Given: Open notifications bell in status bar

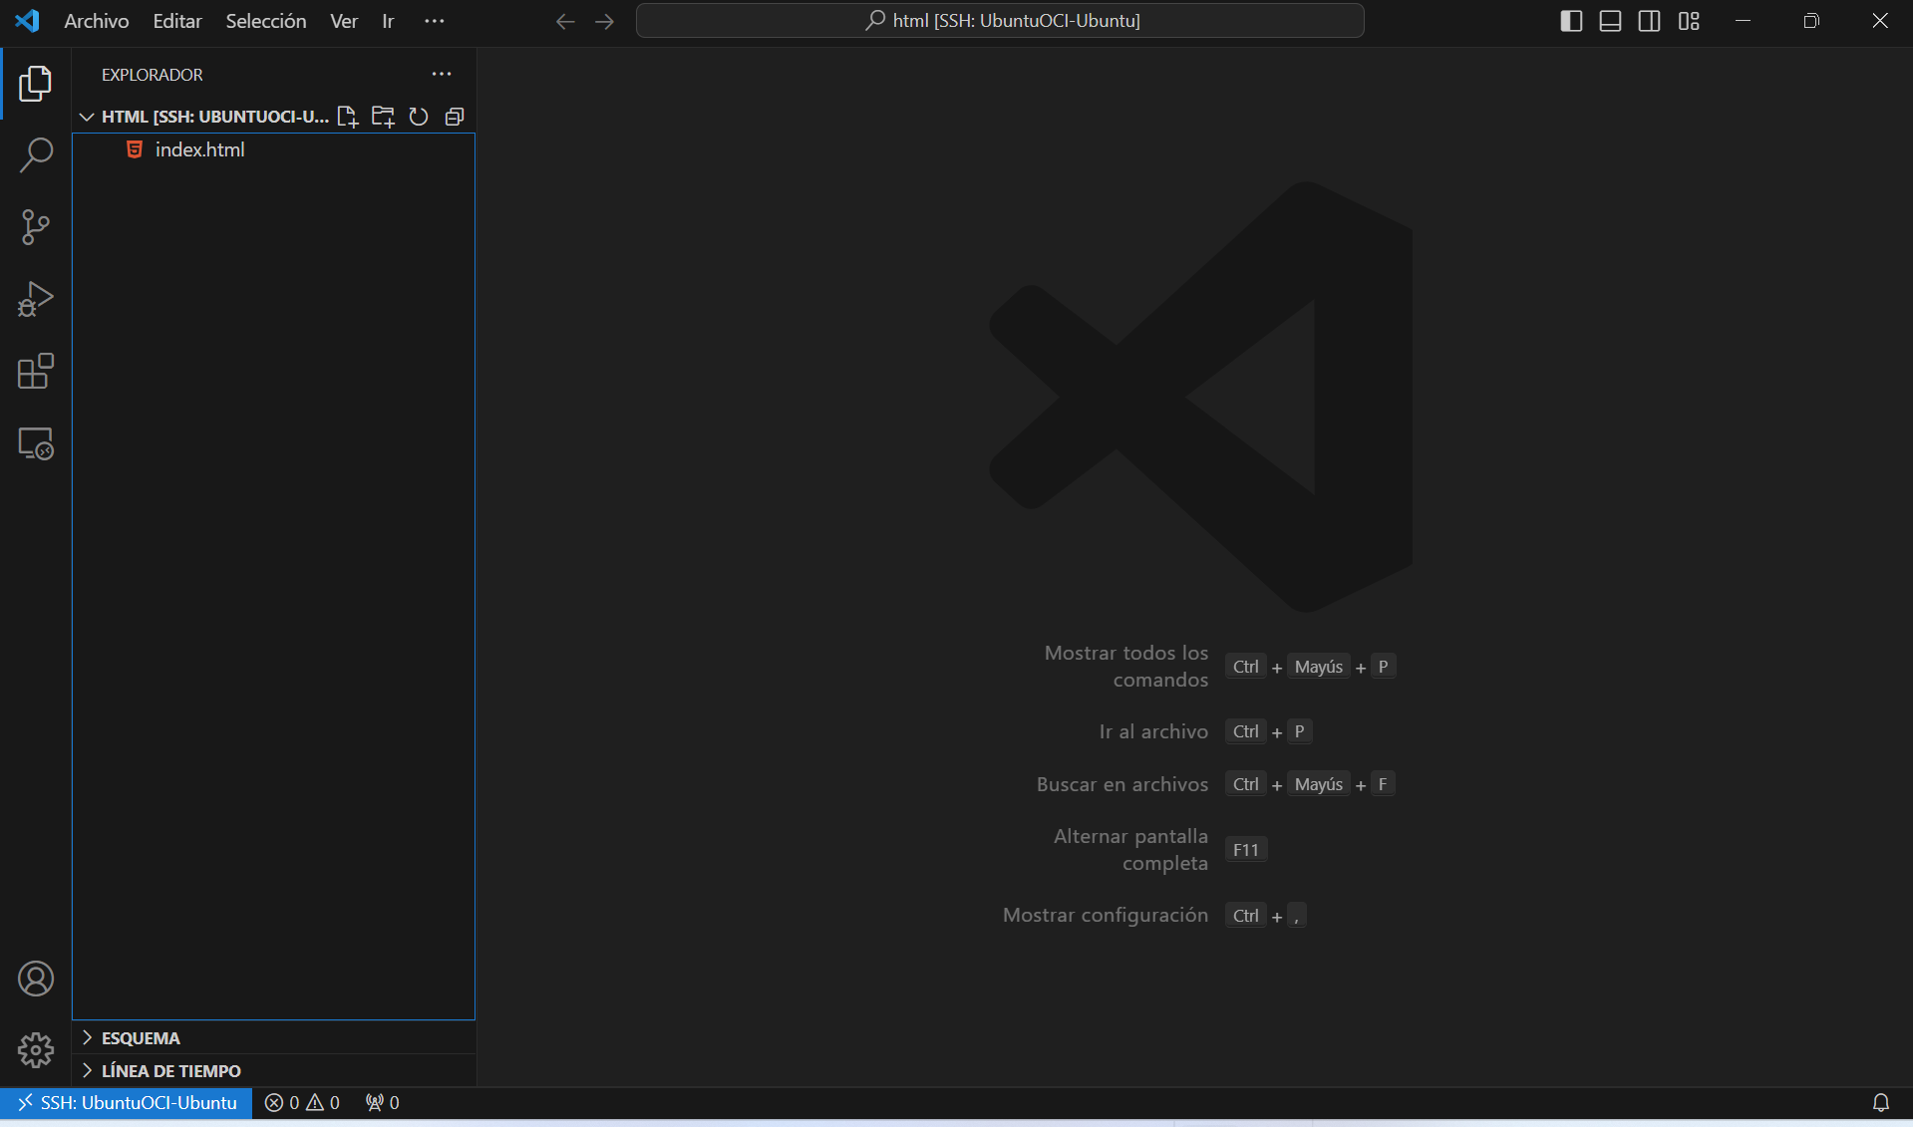Looking at the screenshot, I should (1881, 1102).
